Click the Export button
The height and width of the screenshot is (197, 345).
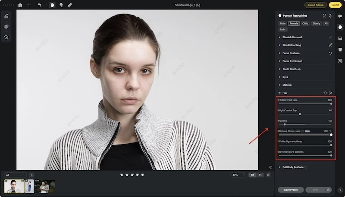[335, 5]
